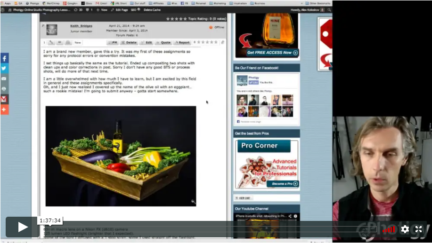432x243 pixels.
Task: Rate the topic using Topic Rating stars
Action: [176, 19]
